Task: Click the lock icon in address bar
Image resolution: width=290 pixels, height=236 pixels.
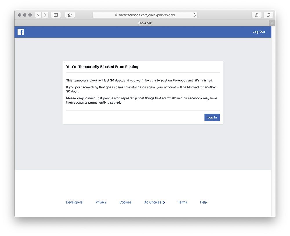Action: [116, 15]
